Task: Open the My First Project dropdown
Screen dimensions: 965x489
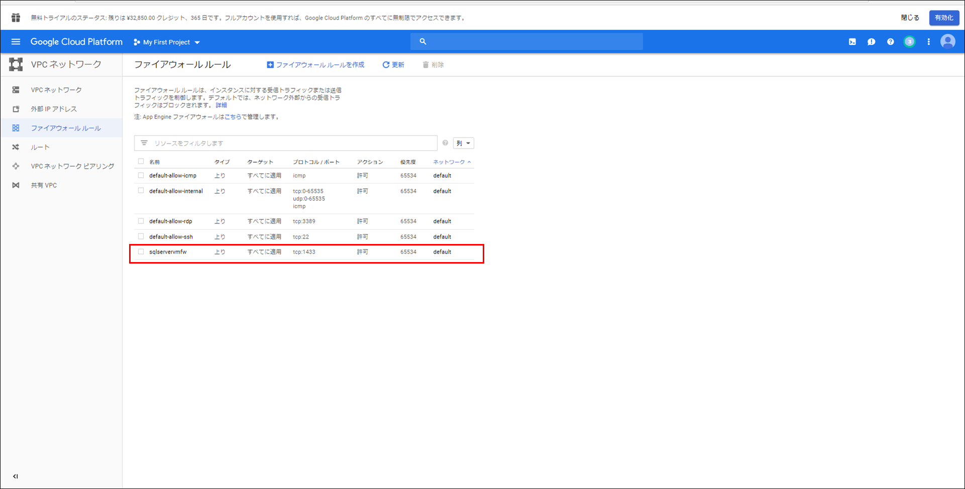Action: click(167, 42)
